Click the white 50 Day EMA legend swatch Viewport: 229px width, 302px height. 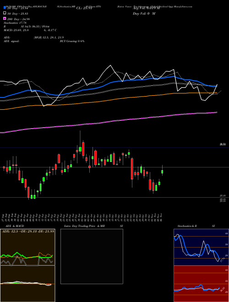point(5,13)
